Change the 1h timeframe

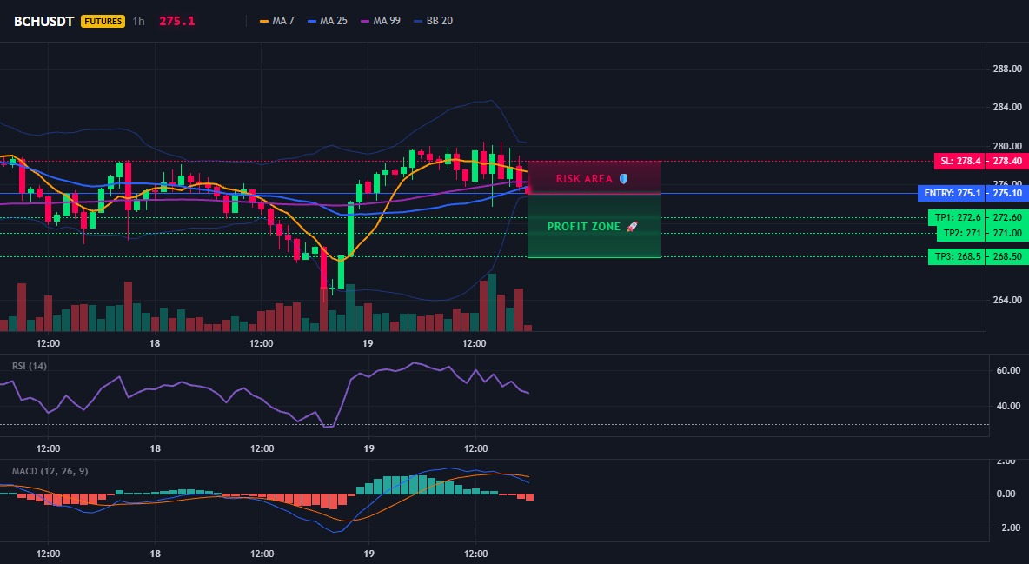138,21
